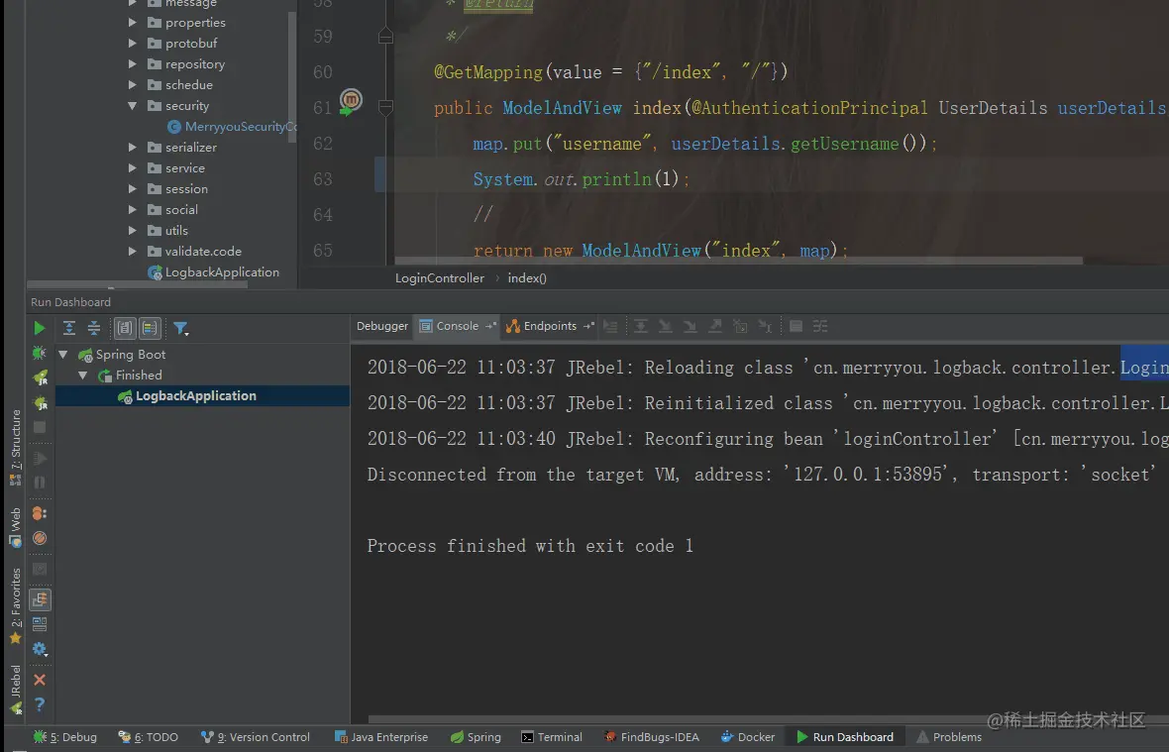Click the Restore Layout icon
This screenshot has width=1169, height=752.
pyautogui.click(x=40, y=624)
